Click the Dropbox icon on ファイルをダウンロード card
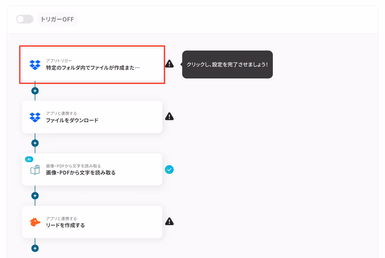 (x=35, y=117)
